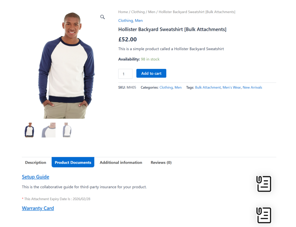The image size is (296, 227).
Task: Open the Warranty Card document icon
Action: [263, 215]
